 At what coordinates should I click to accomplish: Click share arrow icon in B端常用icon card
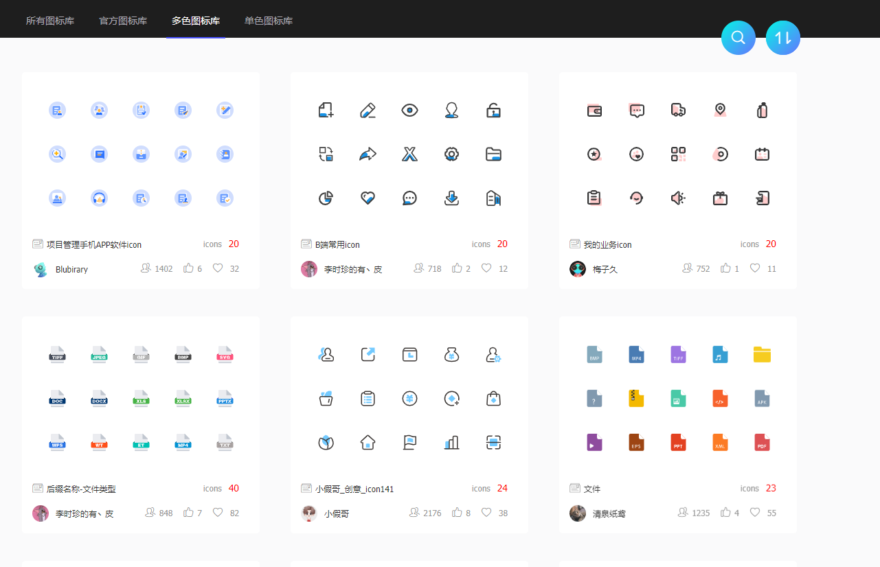point(368,154)
